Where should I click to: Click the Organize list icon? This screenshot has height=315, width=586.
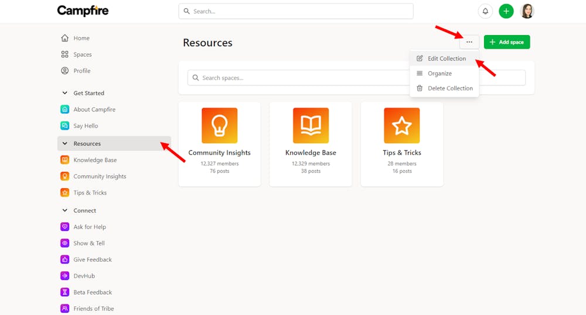click(420, 74)
